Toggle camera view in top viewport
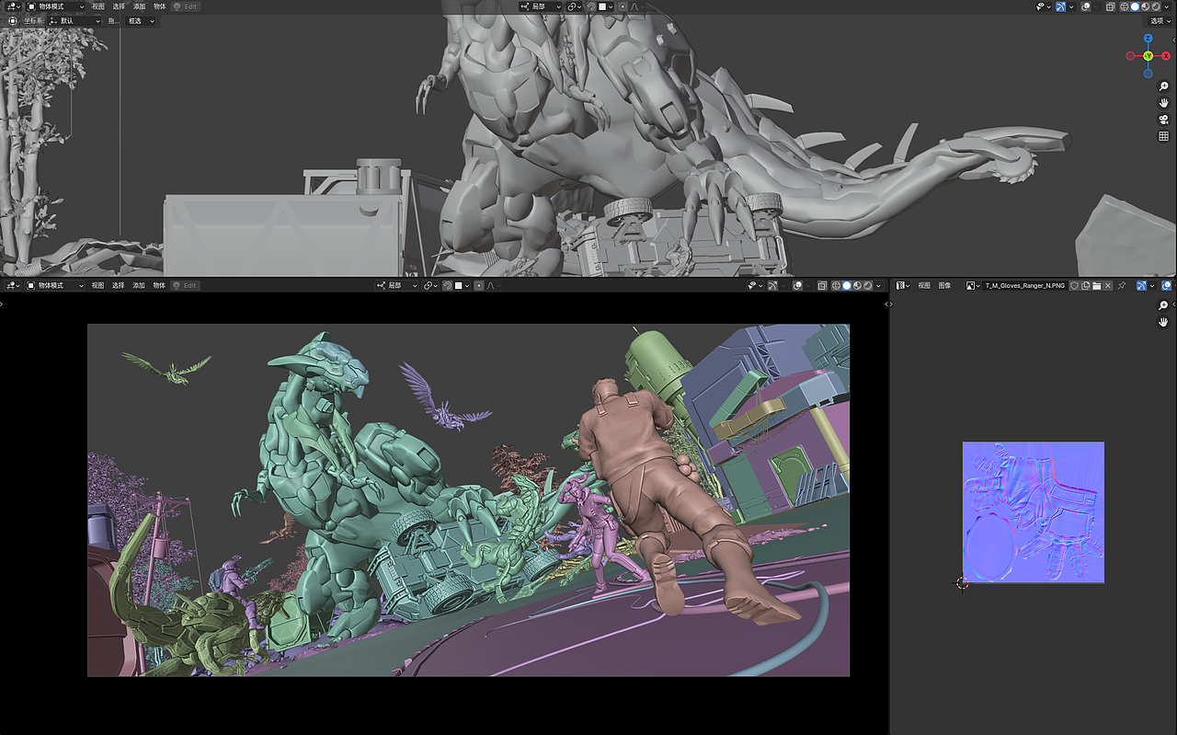The height and width of the screenshot is (735, 1177). point(1163,120)
